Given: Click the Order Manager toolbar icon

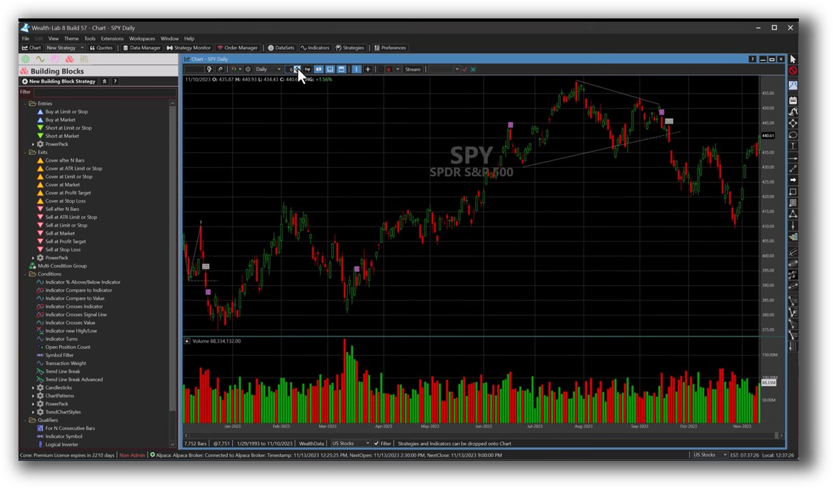Looking at the screenshot, I should click(237, 48).
